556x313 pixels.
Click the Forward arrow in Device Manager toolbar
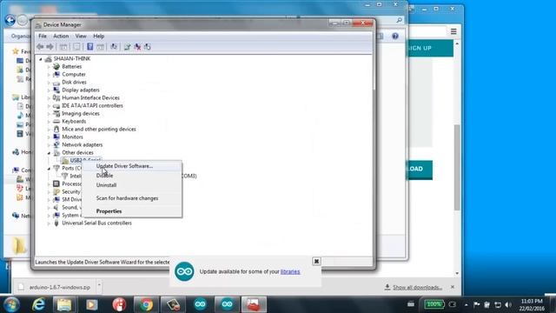pyautogui.click(x=50, y=46)
